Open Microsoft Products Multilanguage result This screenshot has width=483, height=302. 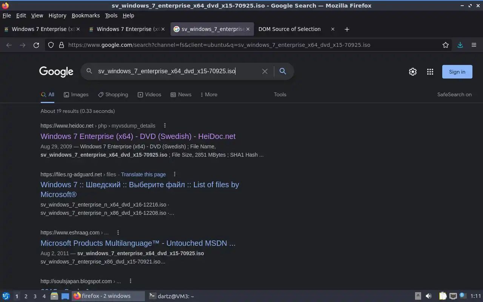coord(138,243)
